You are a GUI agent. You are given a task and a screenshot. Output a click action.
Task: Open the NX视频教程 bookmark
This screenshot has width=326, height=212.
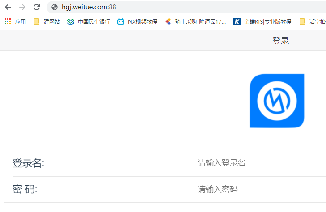(x=142, y=21)
